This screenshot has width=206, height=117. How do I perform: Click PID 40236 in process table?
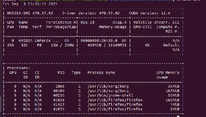(x=59, y=96)
